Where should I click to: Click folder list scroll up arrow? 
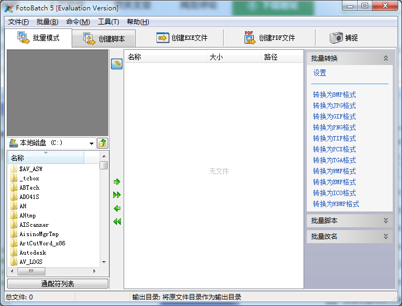(104, 156)
